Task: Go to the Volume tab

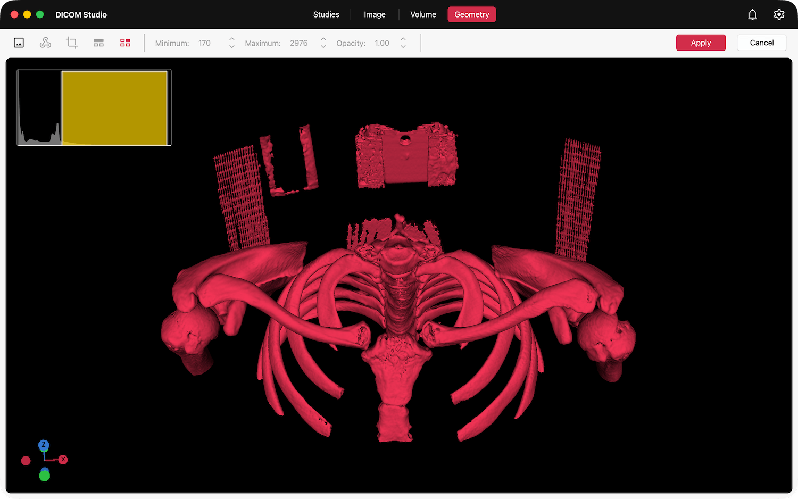Action: point(423,14)
